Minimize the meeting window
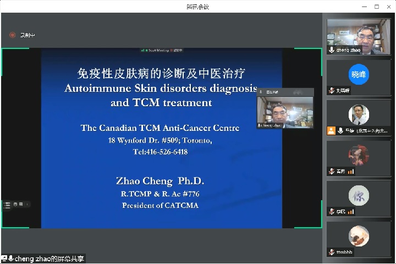 pyautogui.click(x=364, y=7)
